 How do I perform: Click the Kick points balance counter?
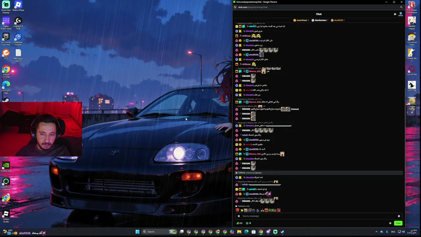[249, 223]
